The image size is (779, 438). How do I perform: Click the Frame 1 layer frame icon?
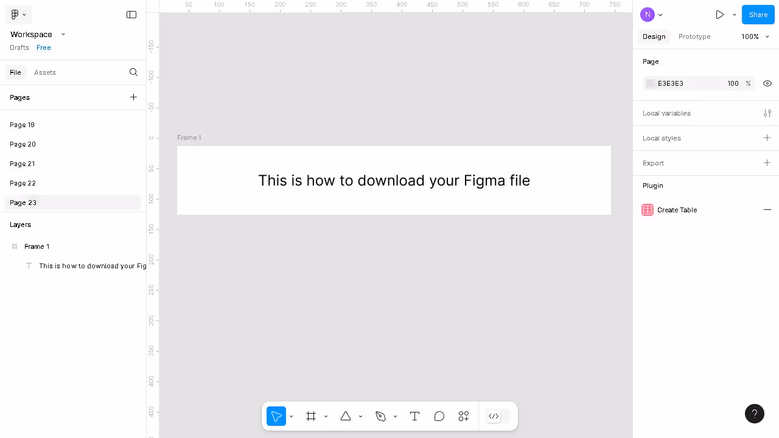point(15,246)
